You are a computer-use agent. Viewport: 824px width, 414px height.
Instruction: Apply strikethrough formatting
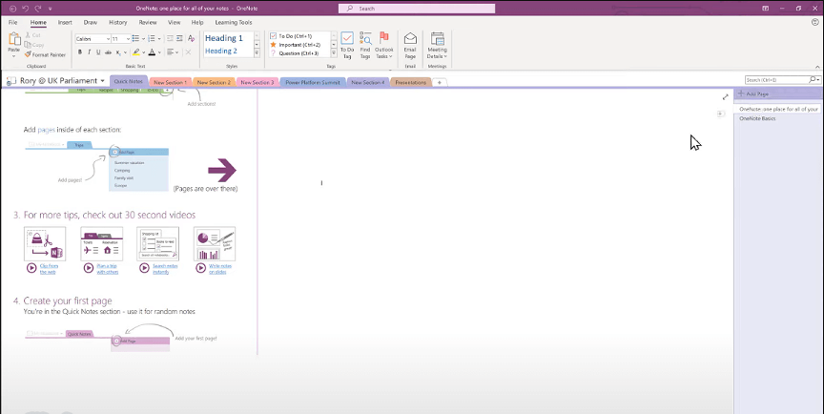pyautogui.click(x=108, y=52)
